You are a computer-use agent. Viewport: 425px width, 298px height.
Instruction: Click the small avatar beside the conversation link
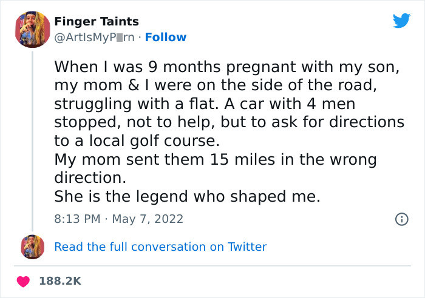(x=32, y=247)
